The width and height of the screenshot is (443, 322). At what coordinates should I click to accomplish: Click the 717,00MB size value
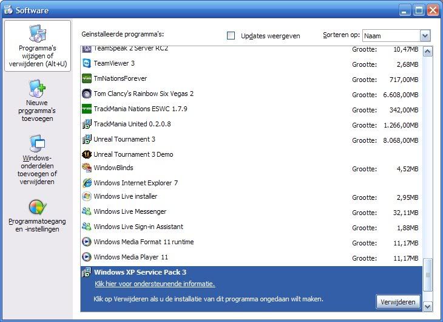coord(404,80)
